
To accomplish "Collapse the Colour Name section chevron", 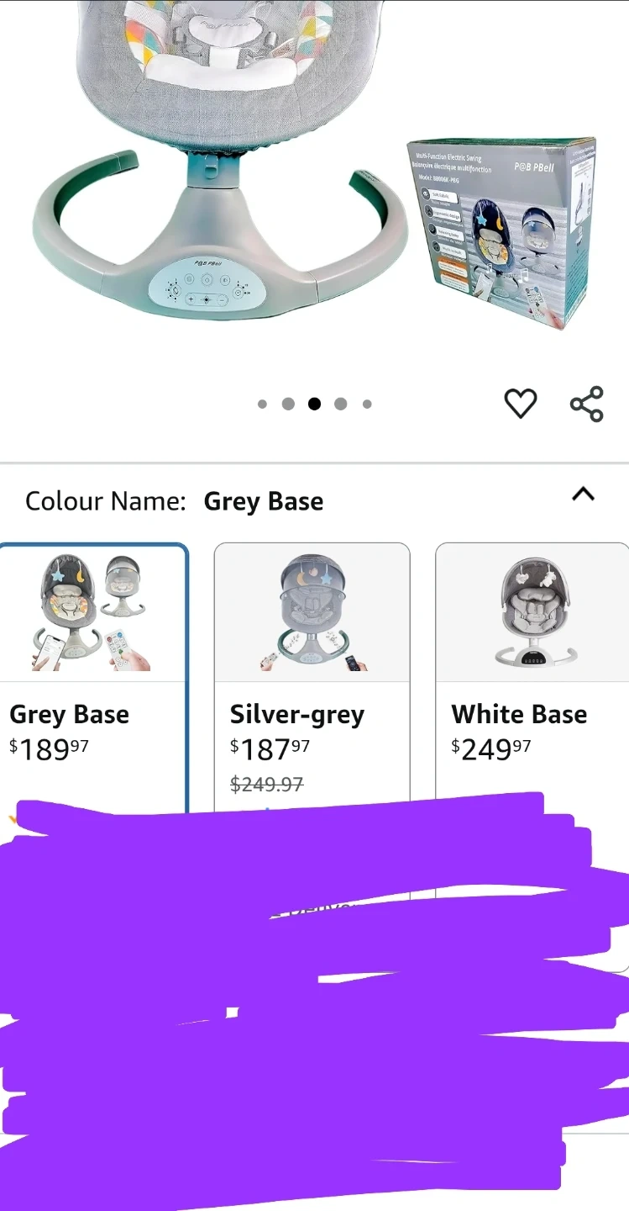I will coord(583,494).
